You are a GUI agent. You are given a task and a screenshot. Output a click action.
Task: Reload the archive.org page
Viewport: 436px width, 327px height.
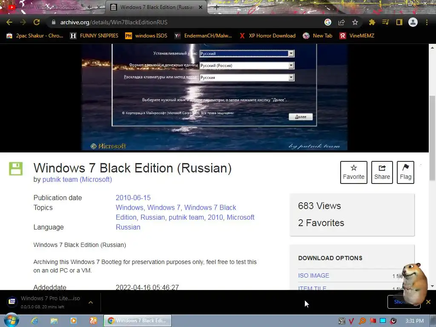click(x=37, y=22)
